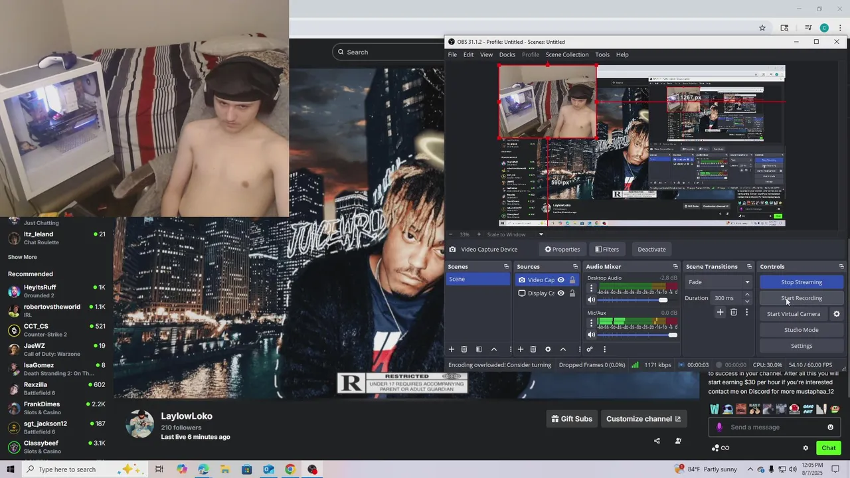Remove scene transition with trash icon
Viewport: 850px width, 478px height.
734,312
